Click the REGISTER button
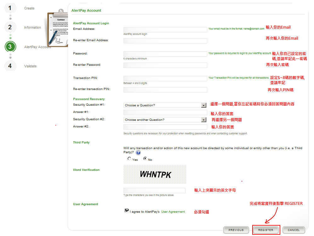 click(266, 230)
